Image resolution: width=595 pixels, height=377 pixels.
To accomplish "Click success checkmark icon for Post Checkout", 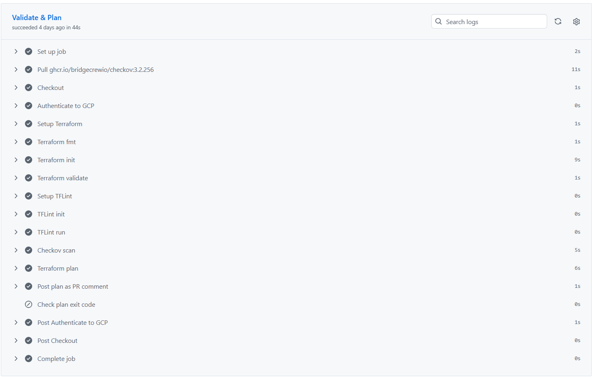I will [29, 340].
